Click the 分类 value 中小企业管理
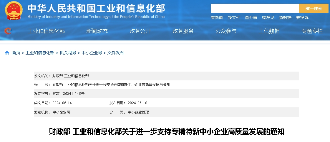Image resolution: width=330 pixels, height=142 pixels. 138,112
